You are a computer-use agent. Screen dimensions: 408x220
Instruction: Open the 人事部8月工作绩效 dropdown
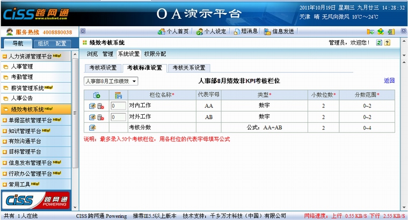(x=111, y=81)
